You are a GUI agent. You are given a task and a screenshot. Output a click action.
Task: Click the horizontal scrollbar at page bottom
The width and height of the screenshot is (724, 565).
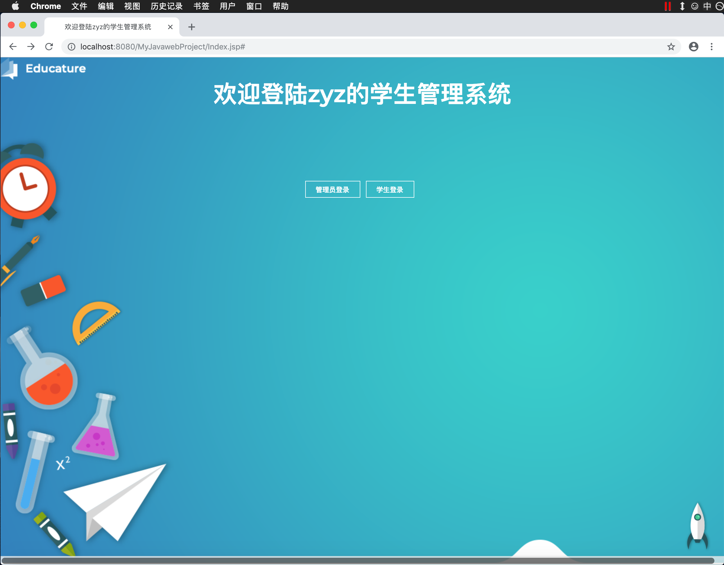pyautogui.click(x=358, y=560)
